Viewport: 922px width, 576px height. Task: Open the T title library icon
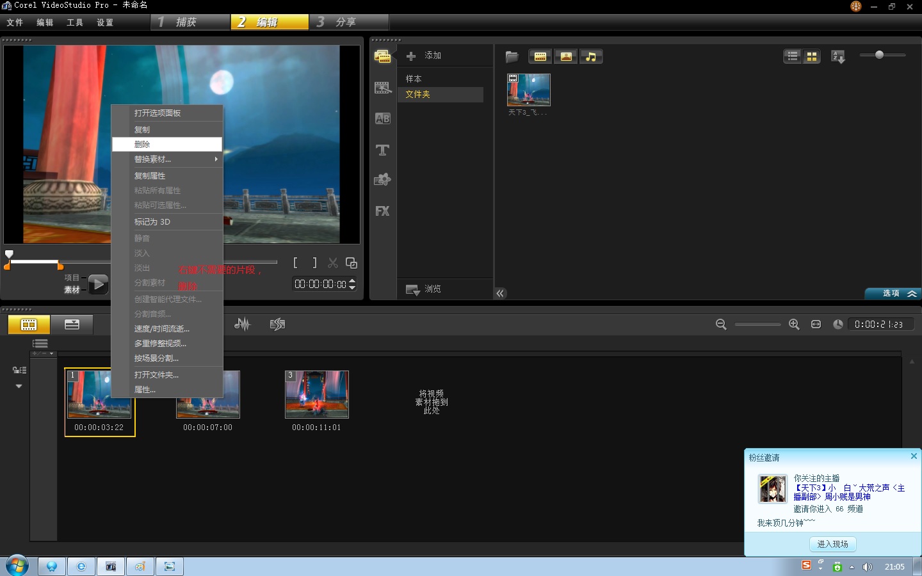tap(382, 150)
